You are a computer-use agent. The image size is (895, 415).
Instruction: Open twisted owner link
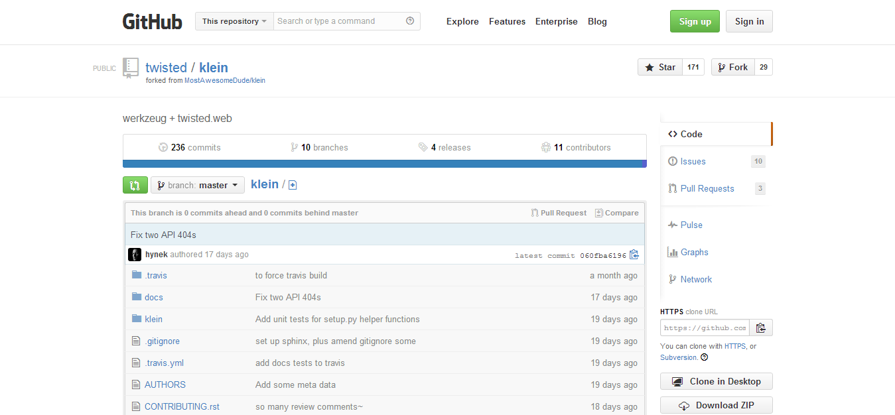pos(166,68)
